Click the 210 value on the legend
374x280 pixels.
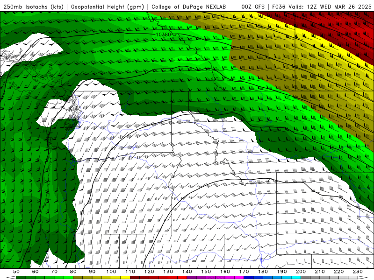pos(320,272)
